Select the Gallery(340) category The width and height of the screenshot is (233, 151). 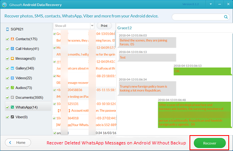(25, 68)
